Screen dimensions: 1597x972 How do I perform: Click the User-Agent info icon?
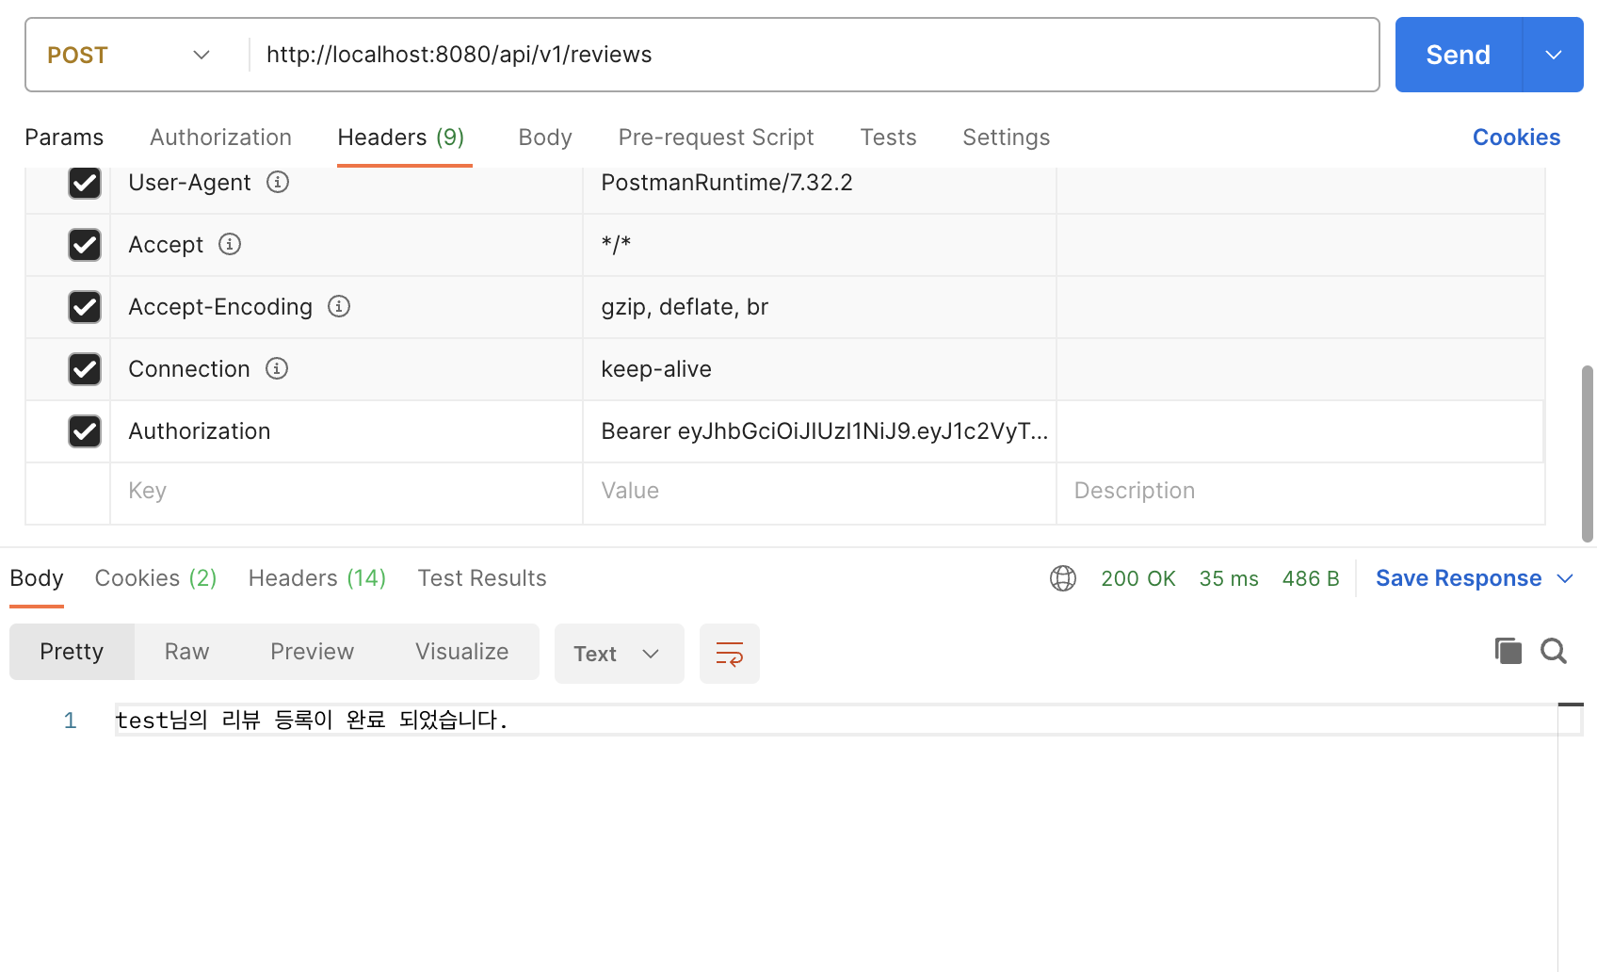coord(277,182)
